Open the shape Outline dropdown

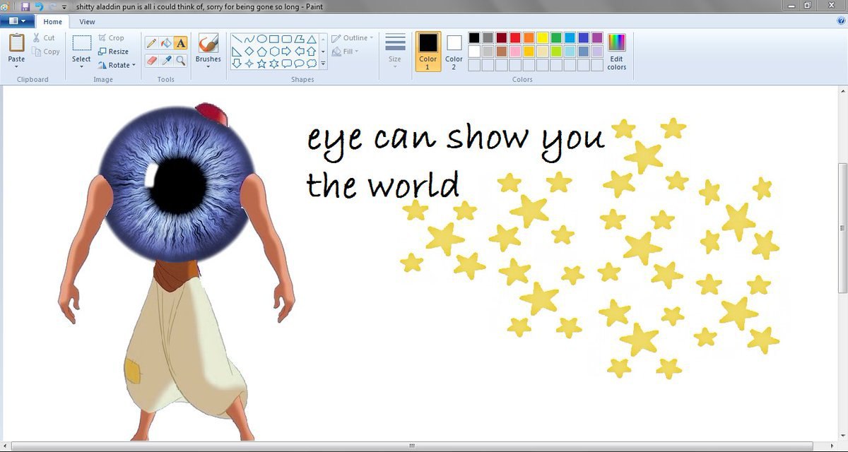[353, 38]
